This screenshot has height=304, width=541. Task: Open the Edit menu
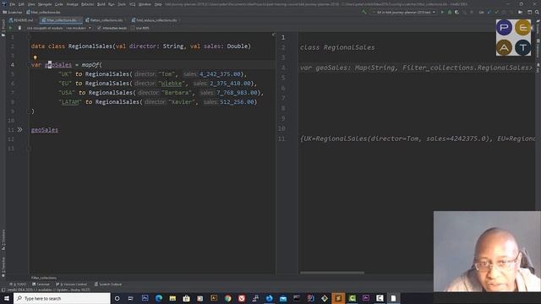[21, 4]
